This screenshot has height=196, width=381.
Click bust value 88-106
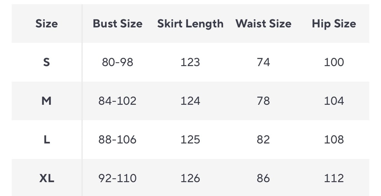tap(118, 140)
